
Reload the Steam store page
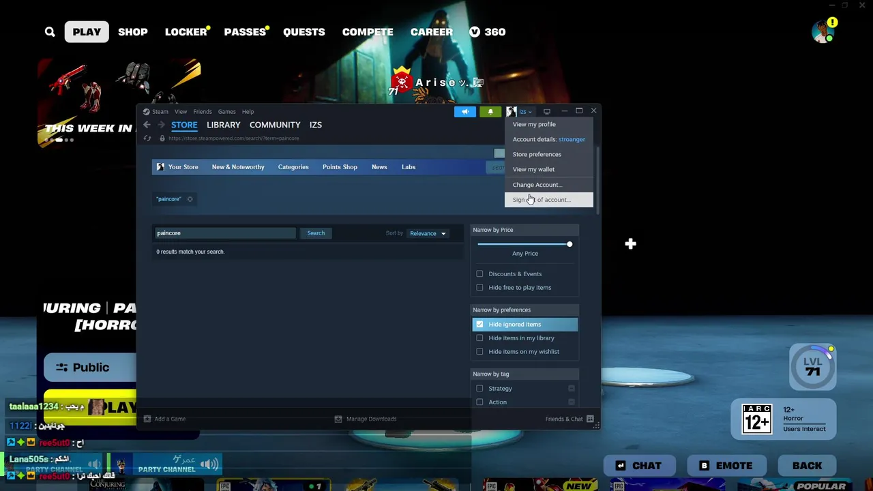coord(147,138)
